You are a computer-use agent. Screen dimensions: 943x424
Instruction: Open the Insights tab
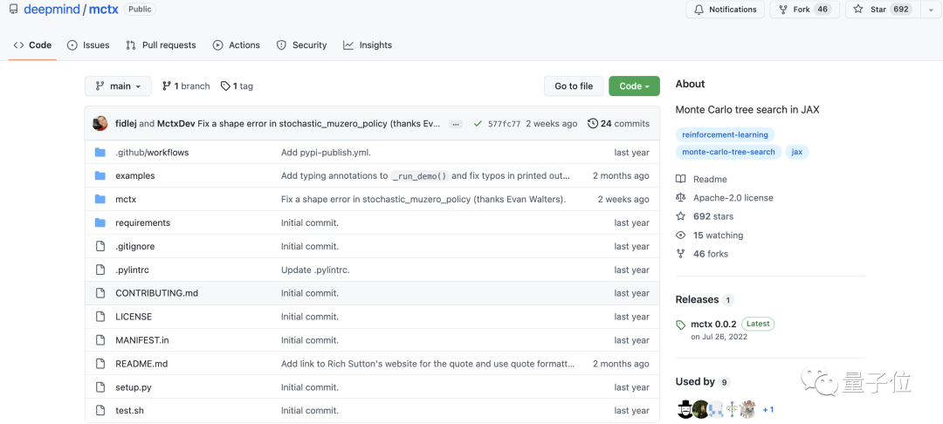(368, 45)
